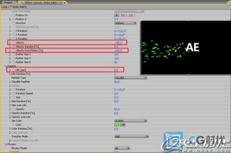Toggle the X Rotation stopwatch

[x=13, y=31]
